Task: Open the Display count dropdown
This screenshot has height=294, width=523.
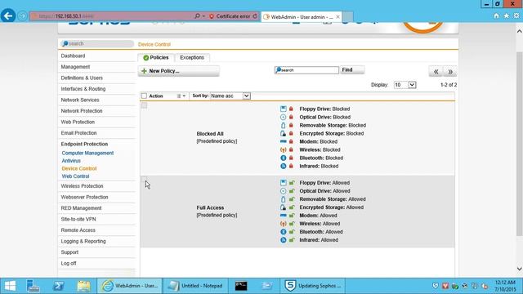Action: [405, 85]
